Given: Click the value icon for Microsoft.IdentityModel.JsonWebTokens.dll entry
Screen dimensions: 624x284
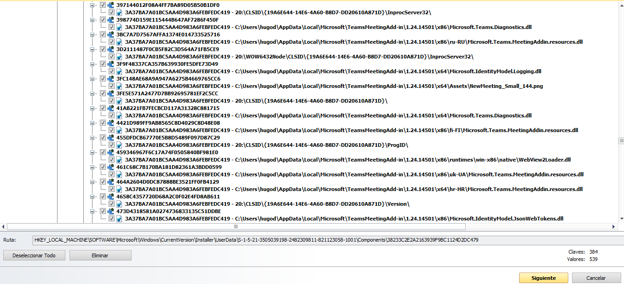Looking at the screenshot, I should tap(120, 219).
